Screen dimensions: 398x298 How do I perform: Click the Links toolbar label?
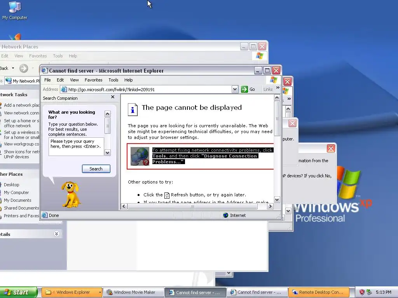click(268, 90)
